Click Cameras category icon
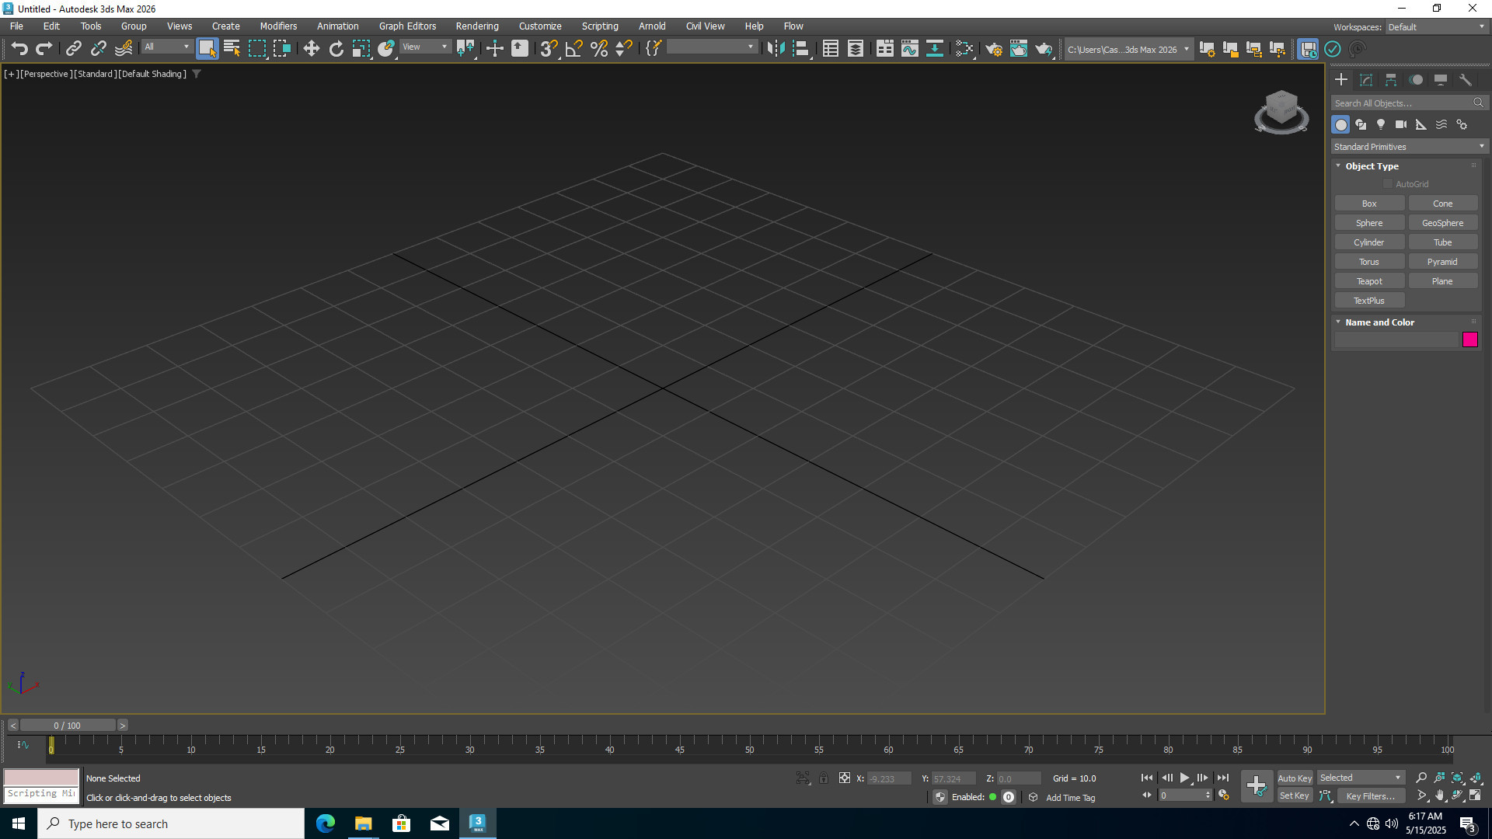Image resolution: width=1492 pixels, height=839 pixels. pyautogui.click(x=1401, y=124)
